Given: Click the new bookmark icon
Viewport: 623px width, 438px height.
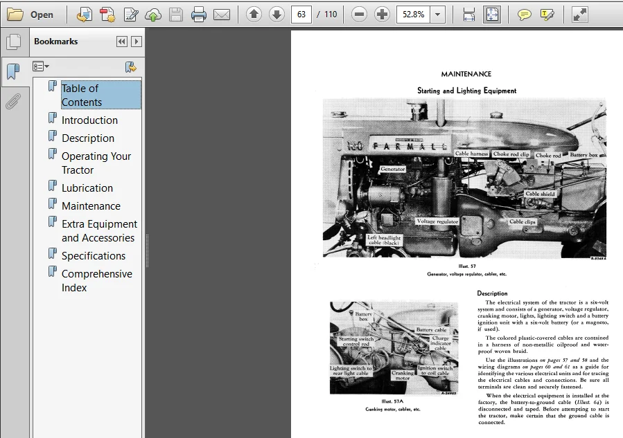Looking at the screenshot, I should click(x=130, y=66).
